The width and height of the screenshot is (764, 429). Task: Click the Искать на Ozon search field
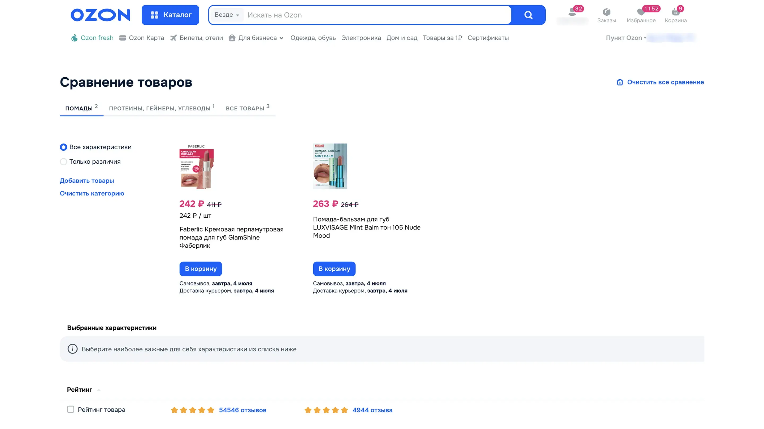pos(377,15)
